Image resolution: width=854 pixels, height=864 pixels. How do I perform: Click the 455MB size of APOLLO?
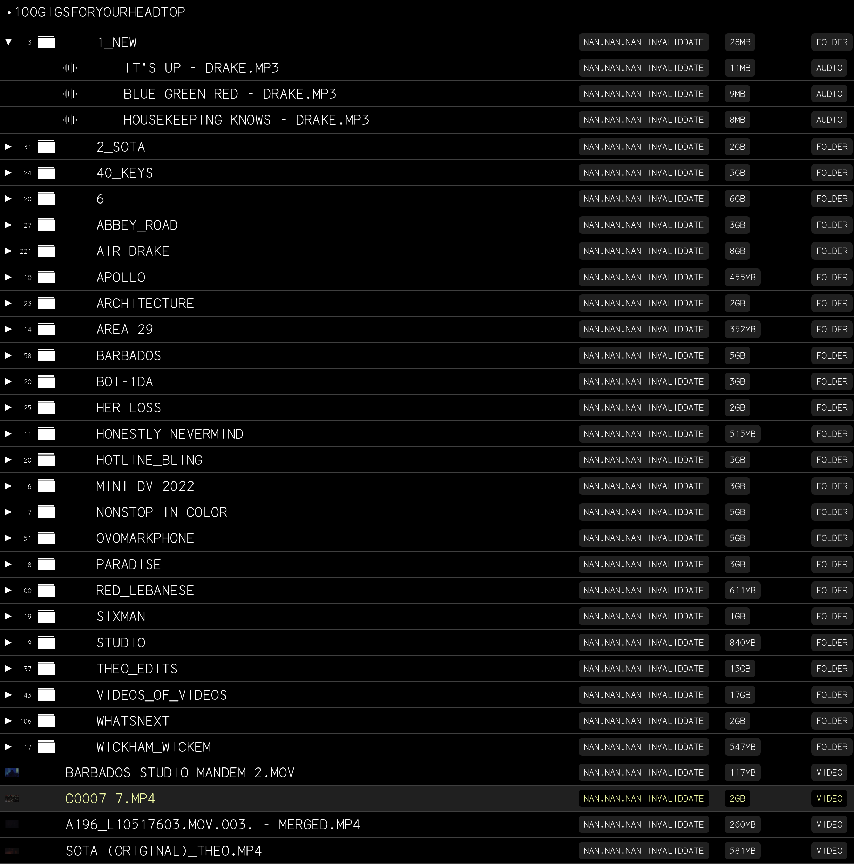click(742, 277)
